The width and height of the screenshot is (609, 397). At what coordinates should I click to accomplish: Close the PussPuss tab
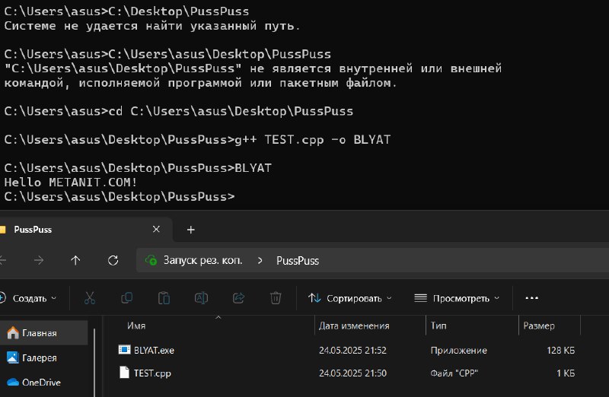pos(156,230)
